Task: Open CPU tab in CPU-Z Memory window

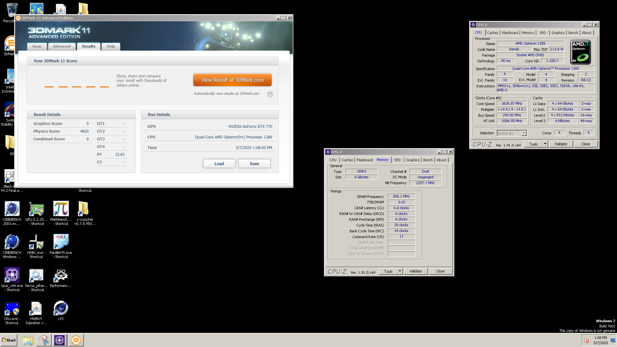Action: [333, 160]
